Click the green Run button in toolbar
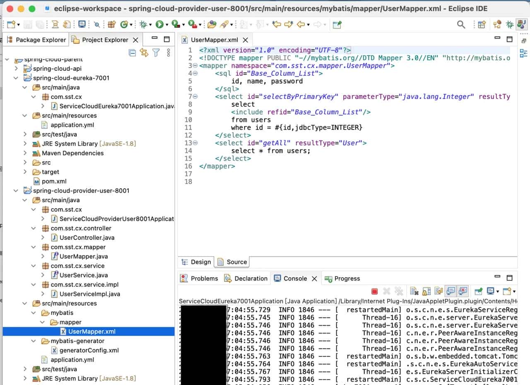 159,25
